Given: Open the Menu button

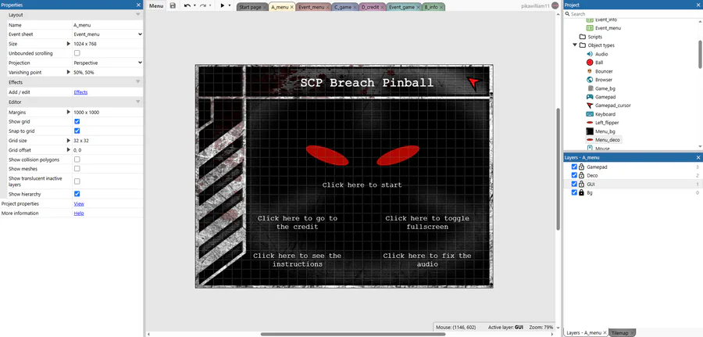Looking at the screenshot, I should point(156,5).
